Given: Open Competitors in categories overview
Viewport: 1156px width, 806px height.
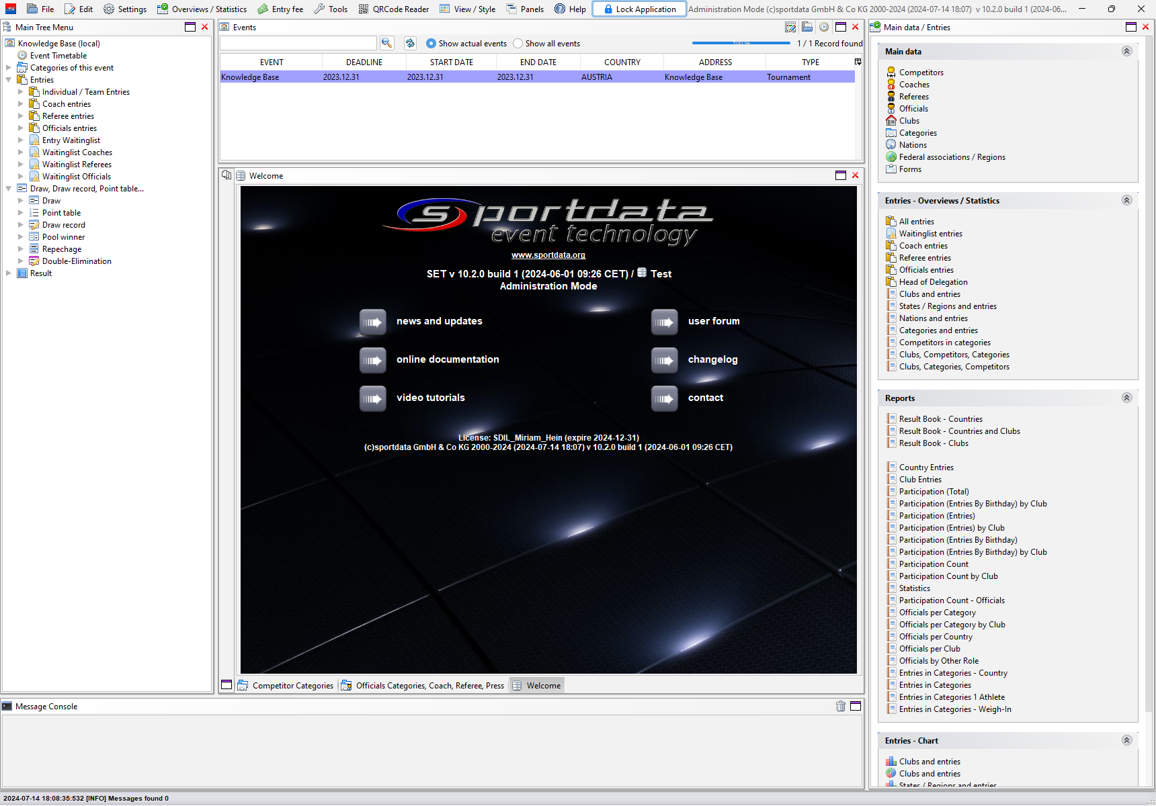Looking at the screenshot, I should click(x=944, y=343).
